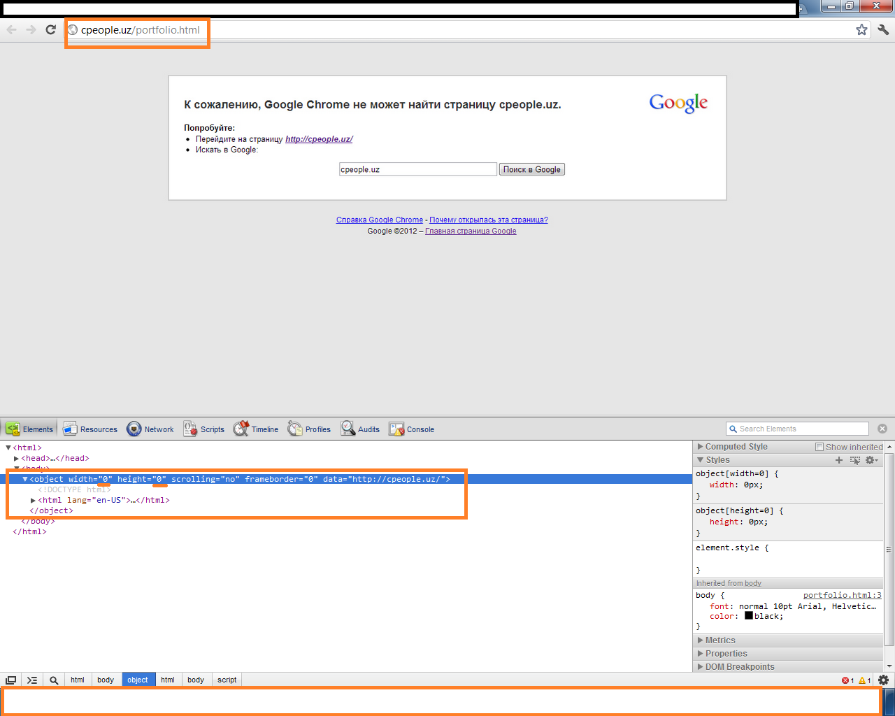Select the </object> closing tag row

[51, 510]
